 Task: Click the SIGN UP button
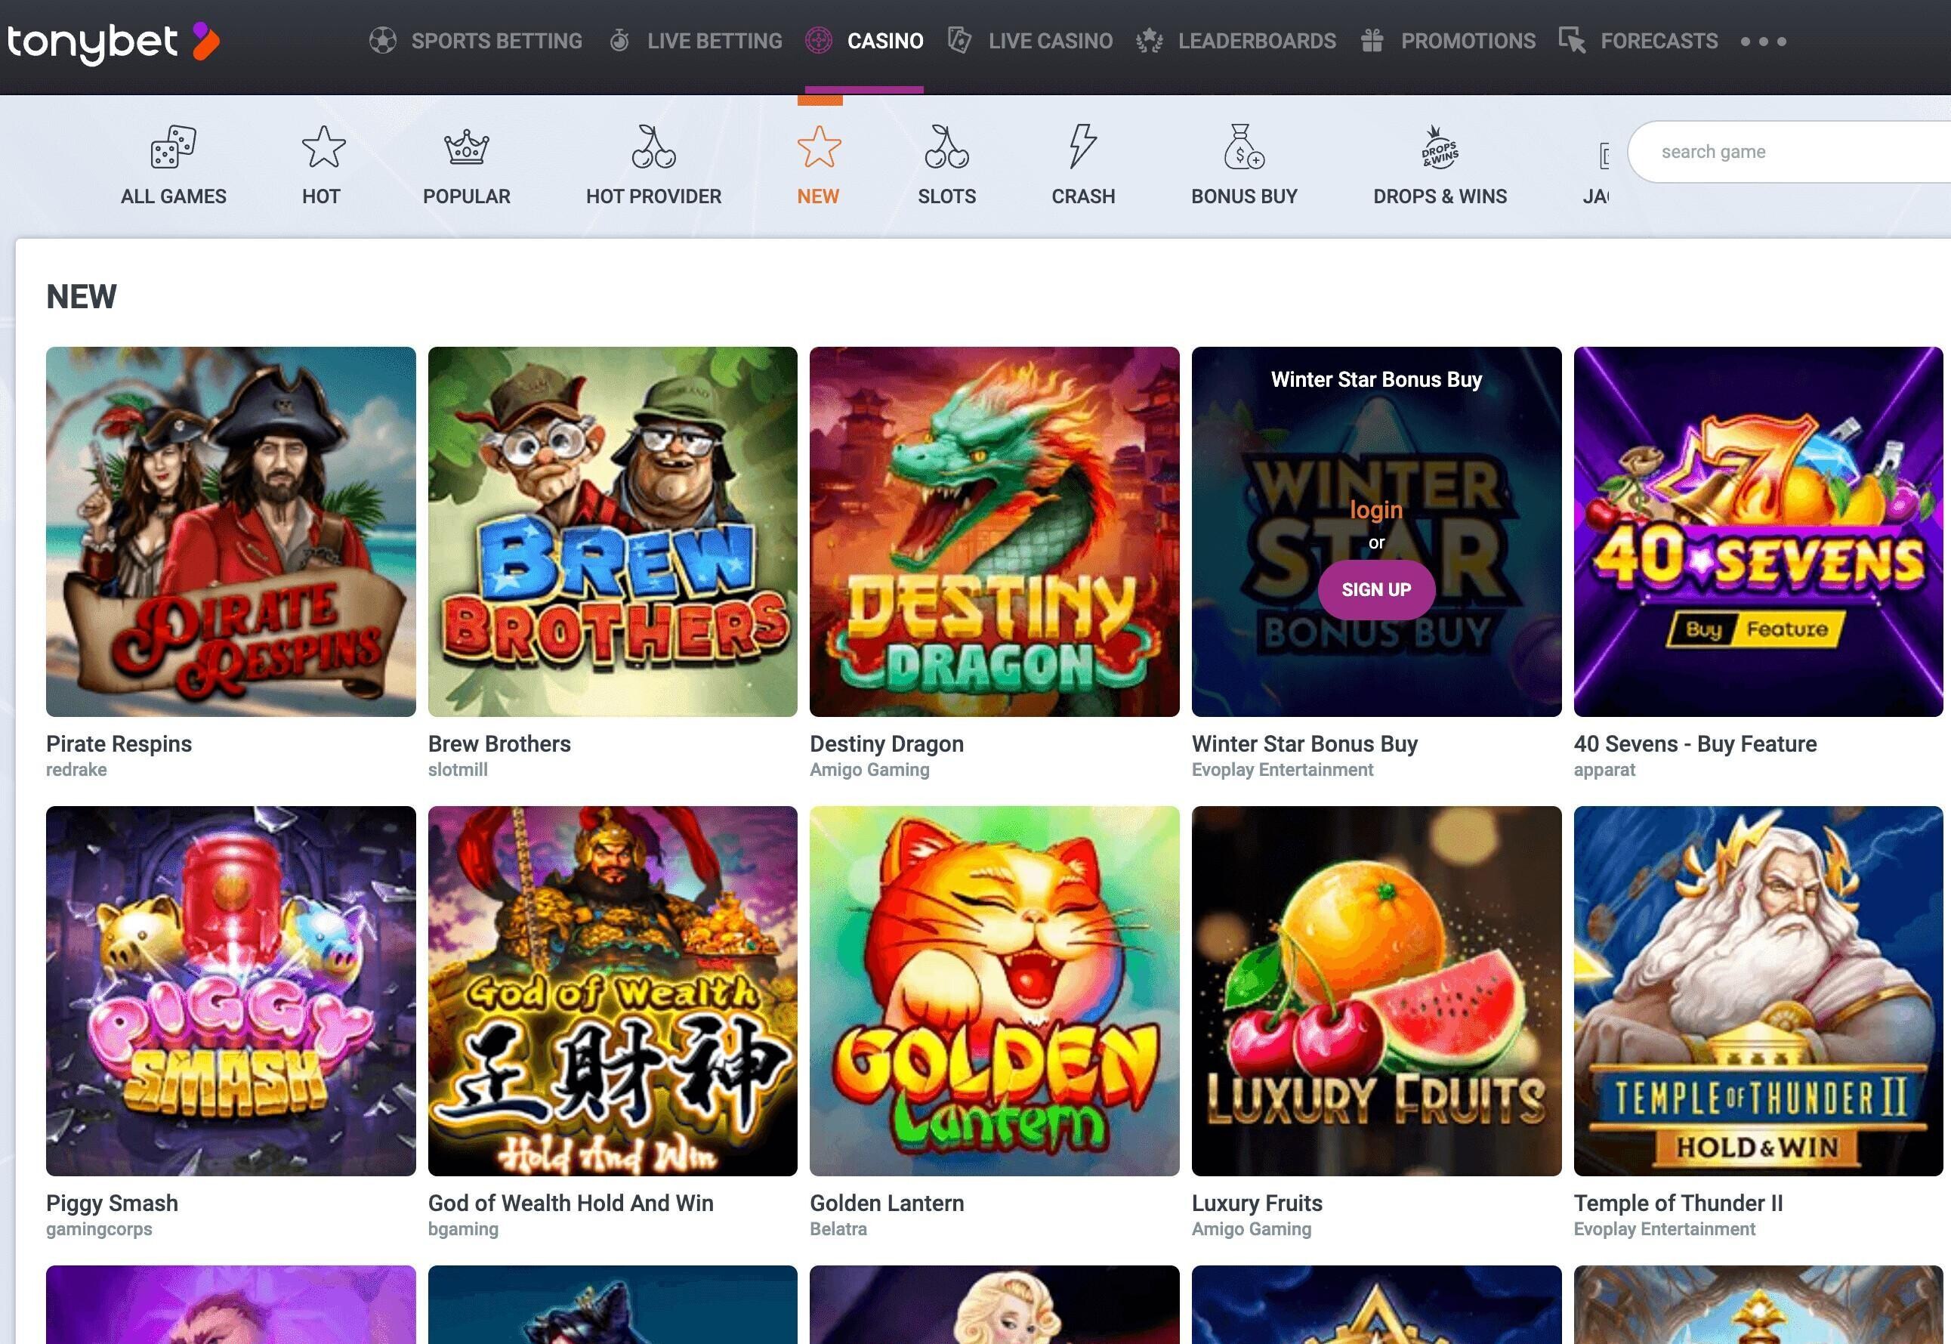click(x=1376, y=589)
